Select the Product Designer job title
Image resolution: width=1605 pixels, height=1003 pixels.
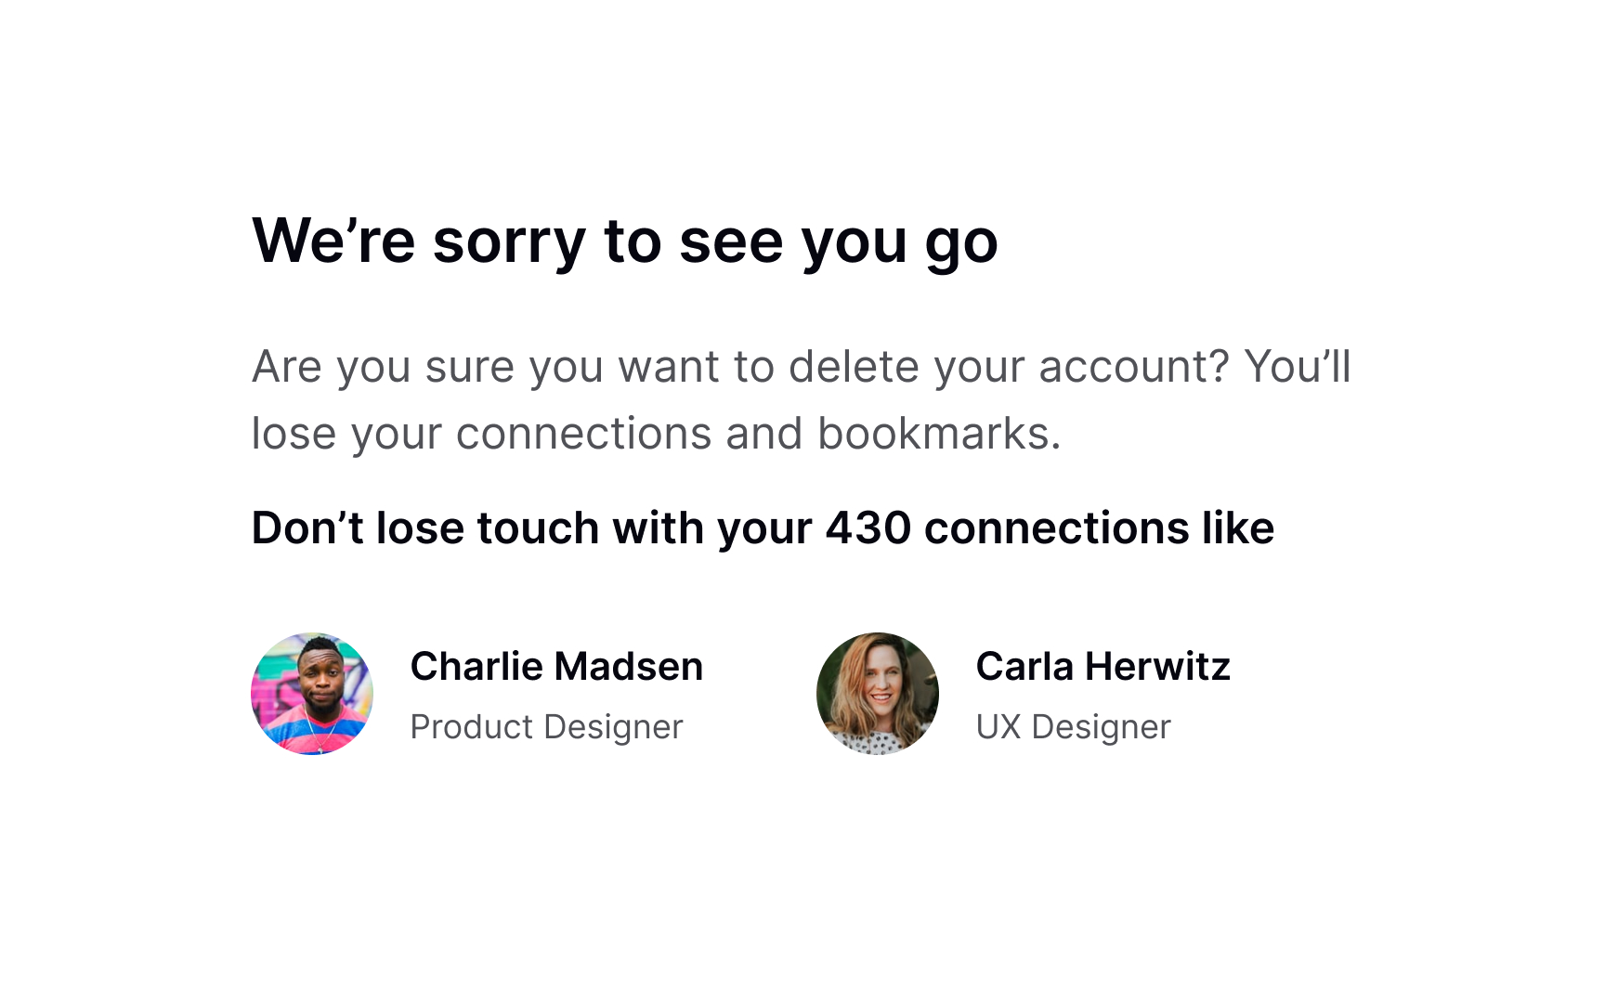click(x=546, y=726)
